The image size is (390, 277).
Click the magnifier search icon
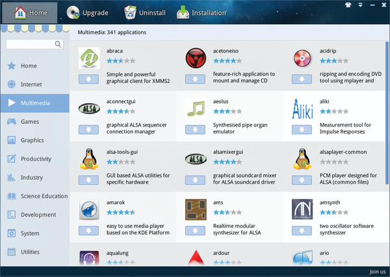pyautogui.click(x=58, y=44)
